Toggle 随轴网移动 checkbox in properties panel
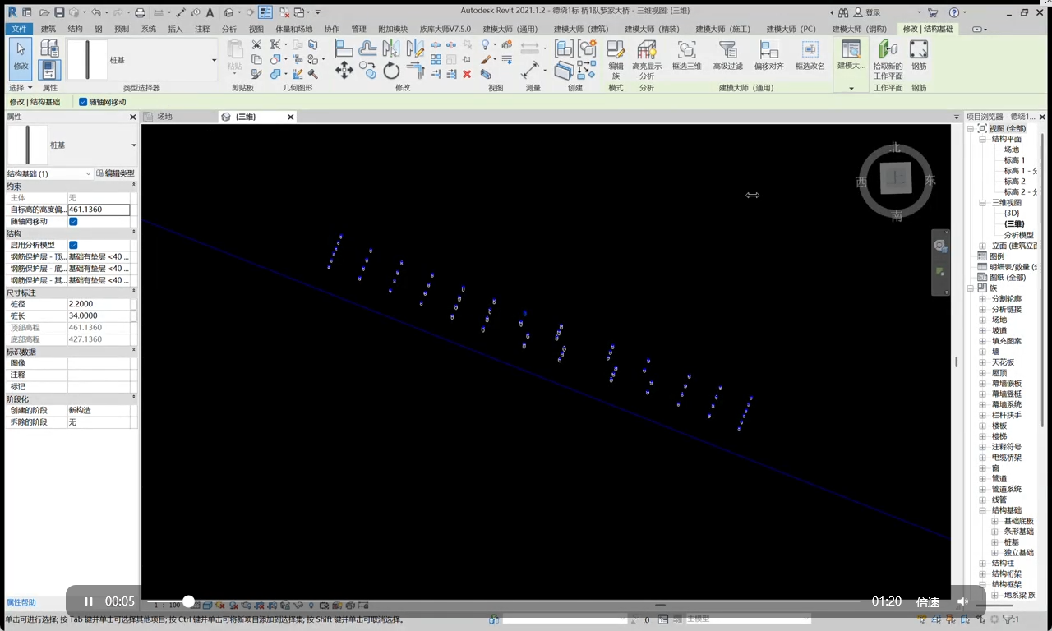This screenshot has width=1052, height=631. [x=73, y=222]
